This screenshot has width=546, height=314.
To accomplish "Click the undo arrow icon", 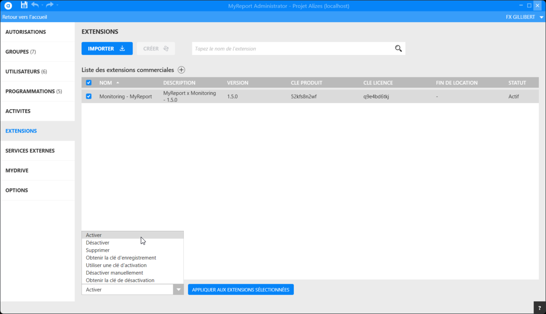I will click(35, 5).
